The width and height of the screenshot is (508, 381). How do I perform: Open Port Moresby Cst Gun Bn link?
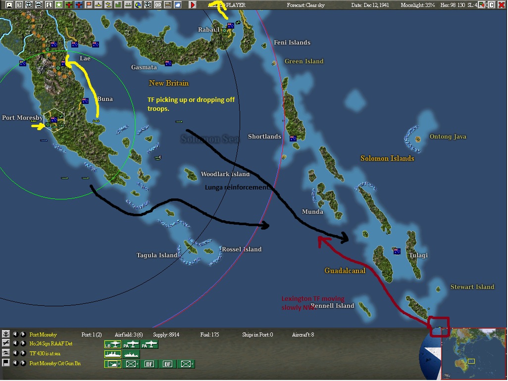(55, 363)
